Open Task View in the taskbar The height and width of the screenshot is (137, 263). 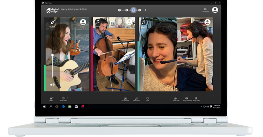point(57,107)
